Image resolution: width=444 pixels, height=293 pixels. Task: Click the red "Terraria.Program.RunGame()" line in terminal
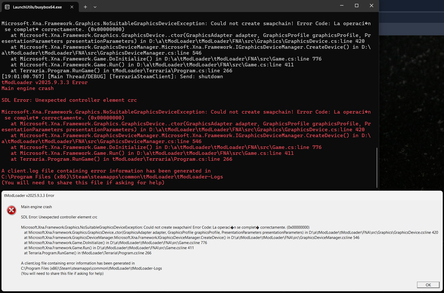(122, 159)
